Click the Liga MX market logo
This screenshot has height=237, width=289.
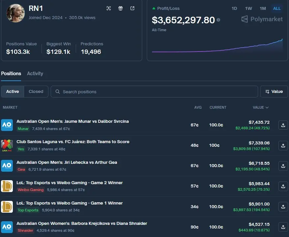coord(7,145)
